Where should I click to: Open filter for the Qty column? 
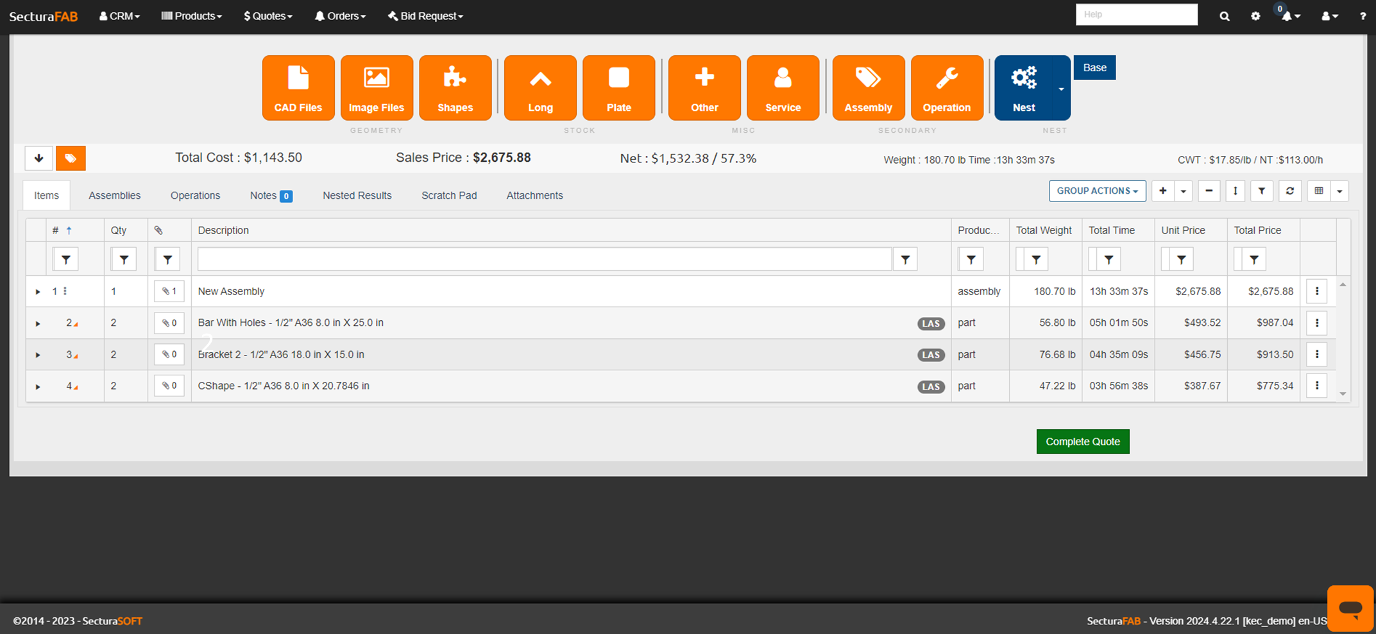[x=124, y=259]
